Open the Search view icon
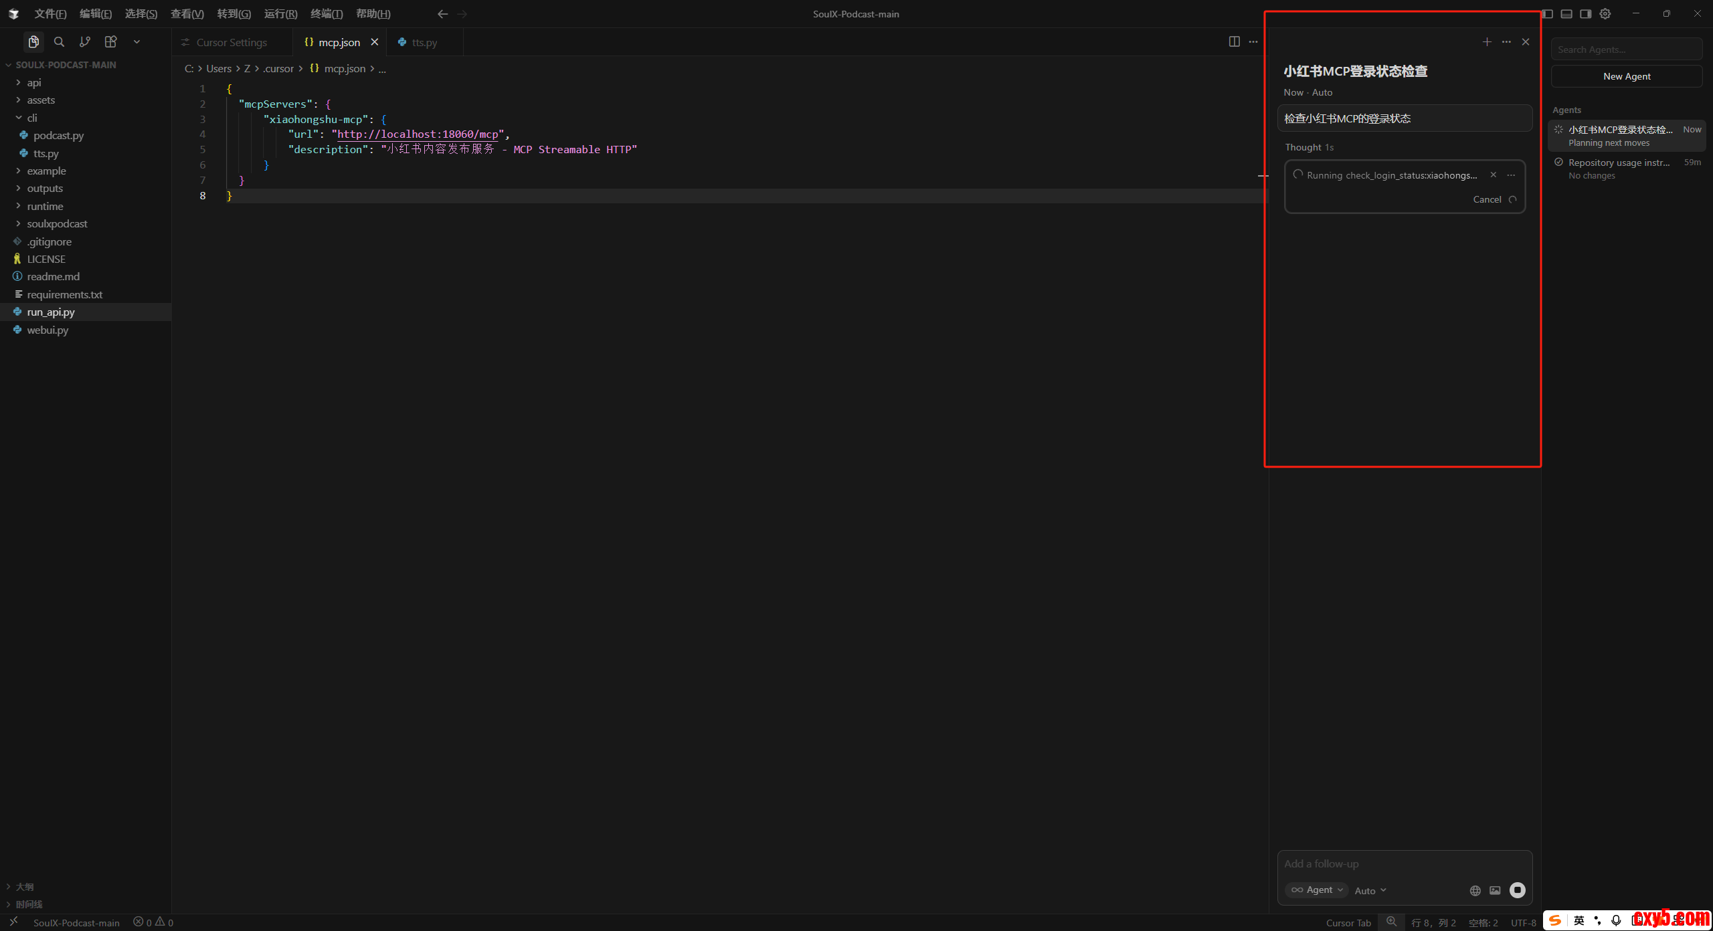Image resolution: width=1713 pixels, height=931 pixels. pyautogui.click(x=59, y=41)
